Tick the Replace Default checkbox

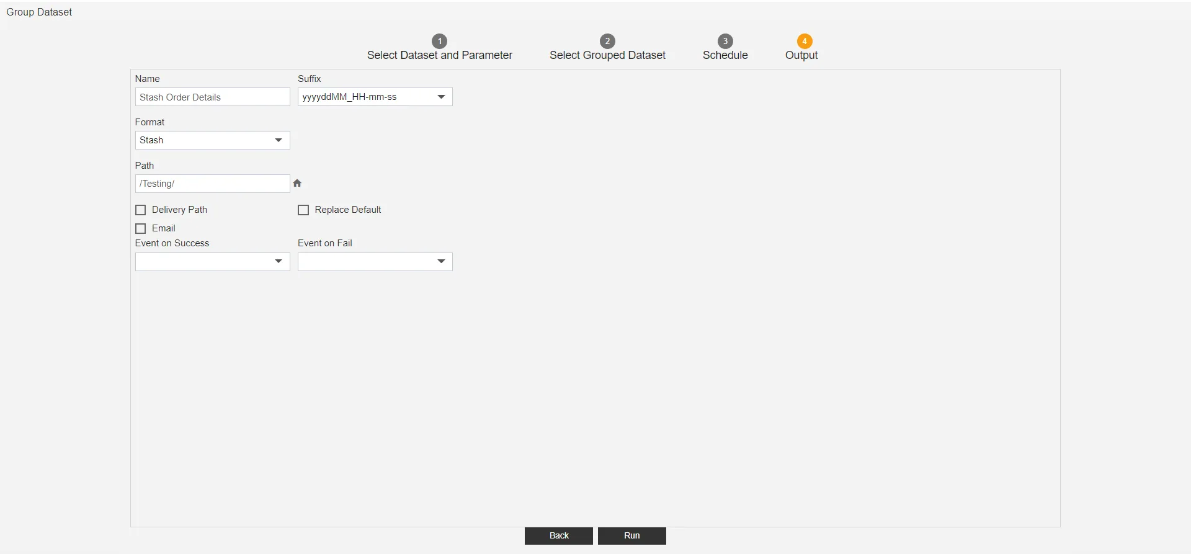(x=303, y=210)
